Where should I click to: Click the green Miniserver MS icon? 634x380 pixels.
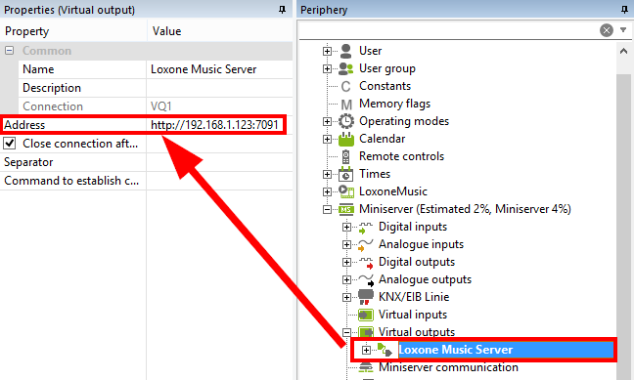pos(346,209)
